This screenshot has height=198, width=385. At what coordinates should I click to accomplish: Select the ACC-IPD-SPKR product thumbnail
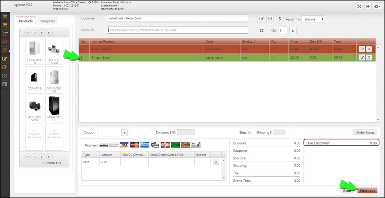(x=54, y=51)
